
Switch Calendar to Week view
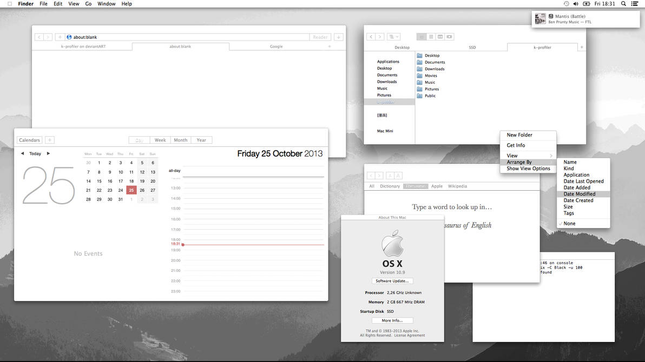click(160, 140)
